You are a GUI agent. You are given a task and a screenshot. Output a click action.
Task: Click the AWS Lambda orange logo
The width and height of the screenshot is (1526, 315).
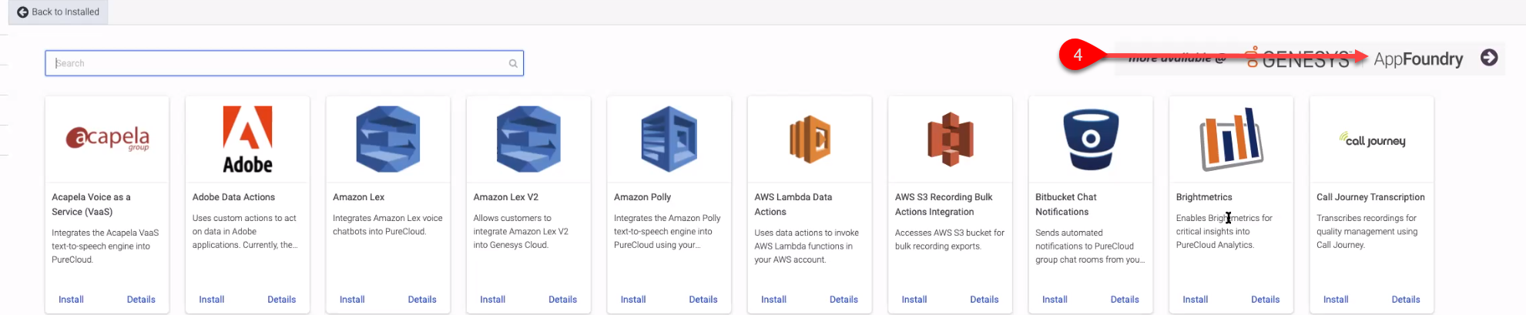tap(810, 139)
